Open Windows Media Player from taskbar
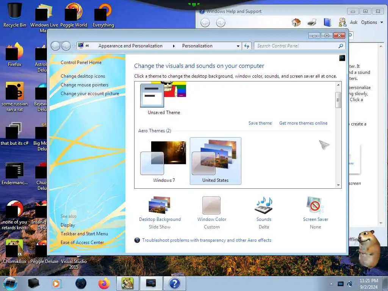The width and height of the screenshot is (388, 291). point(56,283)
